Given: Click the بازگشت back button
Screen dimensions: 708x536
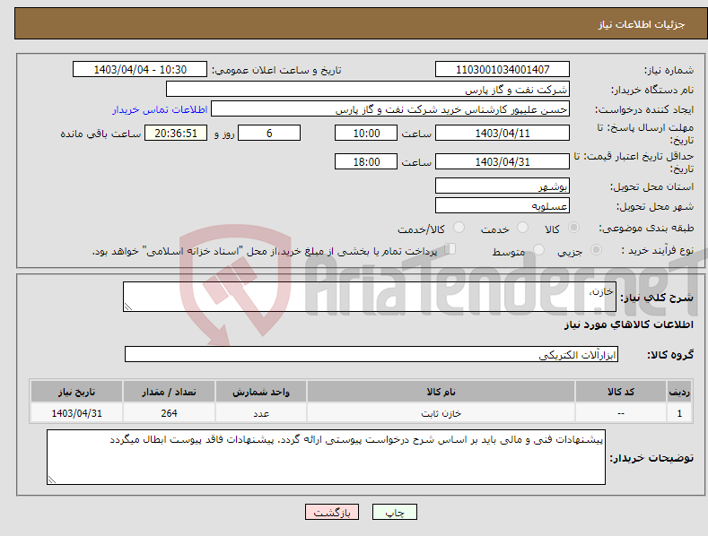Looking at the screenshot, I should click(x=332, y=512).
